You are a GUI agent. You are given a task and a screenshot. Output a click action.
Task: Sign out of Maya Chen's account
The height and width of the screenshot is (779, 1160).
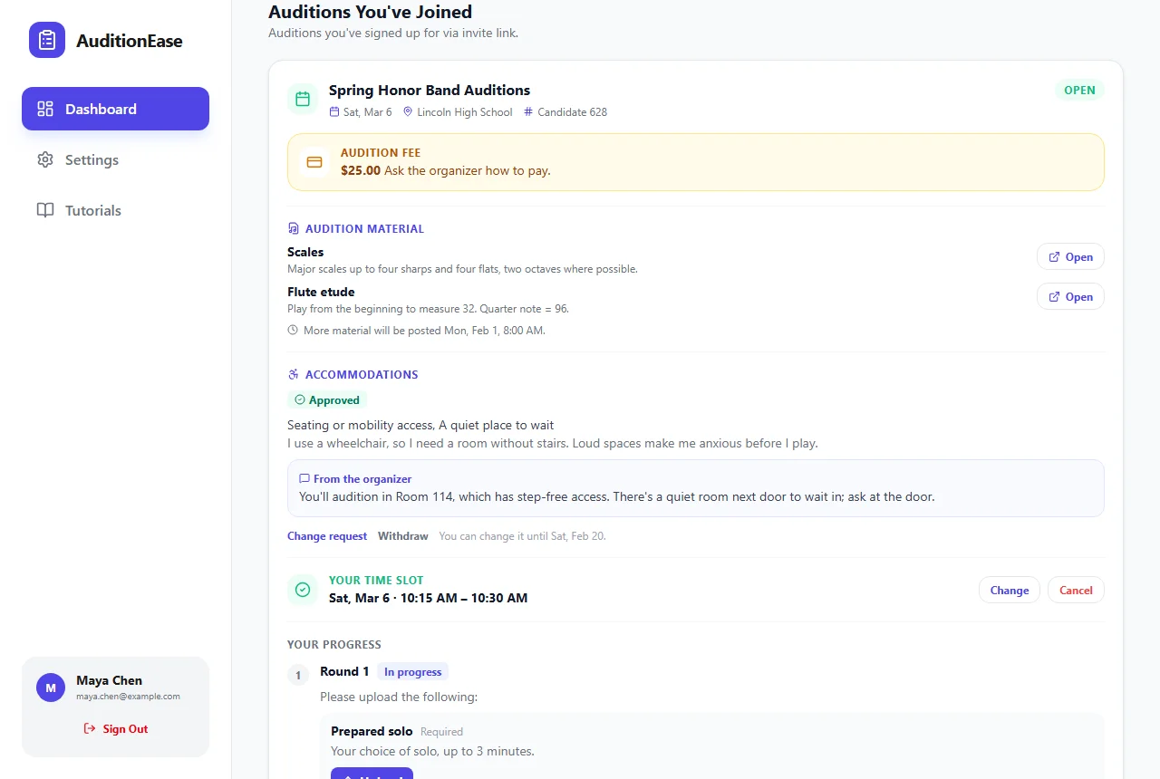click(116, 729)
